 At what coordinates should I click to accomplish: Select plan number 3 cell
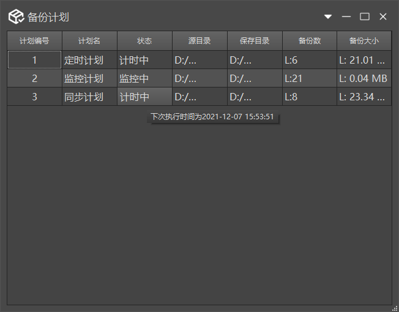pos(35,97)
